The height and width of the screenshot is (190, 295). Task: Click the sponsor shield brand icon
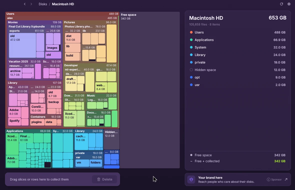191,179
